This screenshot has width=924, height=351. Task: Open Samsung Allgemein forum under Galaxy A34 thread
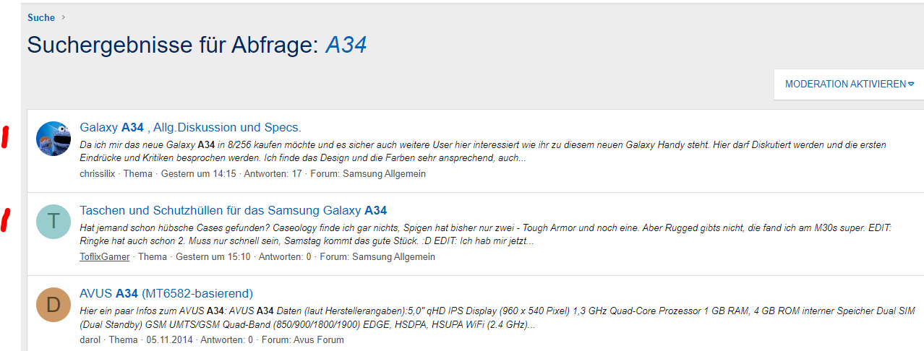point(384,173)
